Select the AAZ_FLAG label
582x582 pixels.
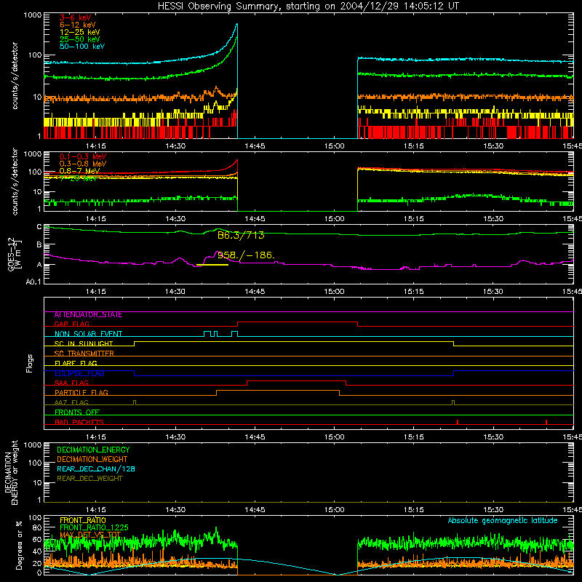71,403
